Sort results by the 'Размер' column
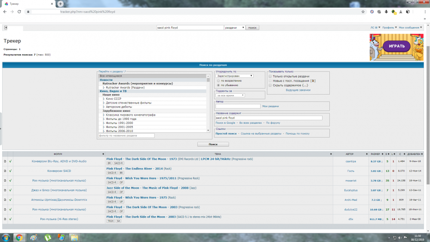Viewport: 430px width, 242px height. pos(376,154)
